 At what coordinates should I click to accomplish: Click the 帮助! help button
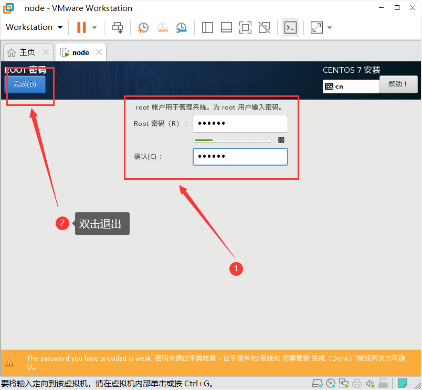(x=398, y=84)
